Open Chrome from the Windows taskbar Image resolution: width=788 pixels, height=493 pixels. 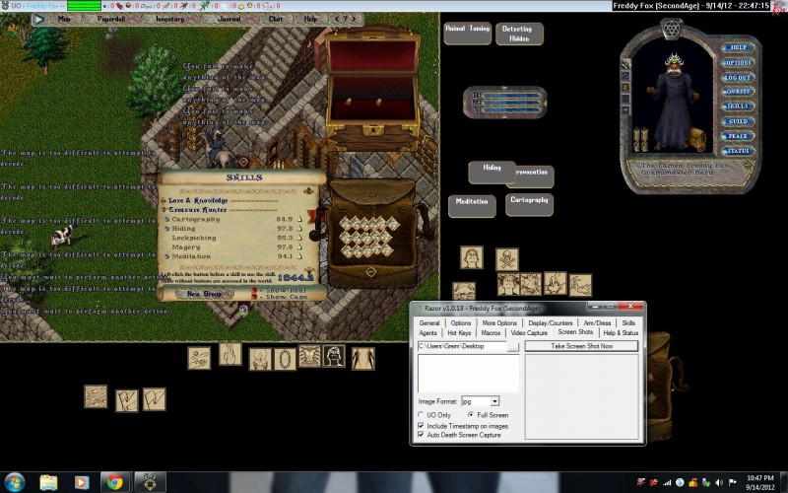114,481
